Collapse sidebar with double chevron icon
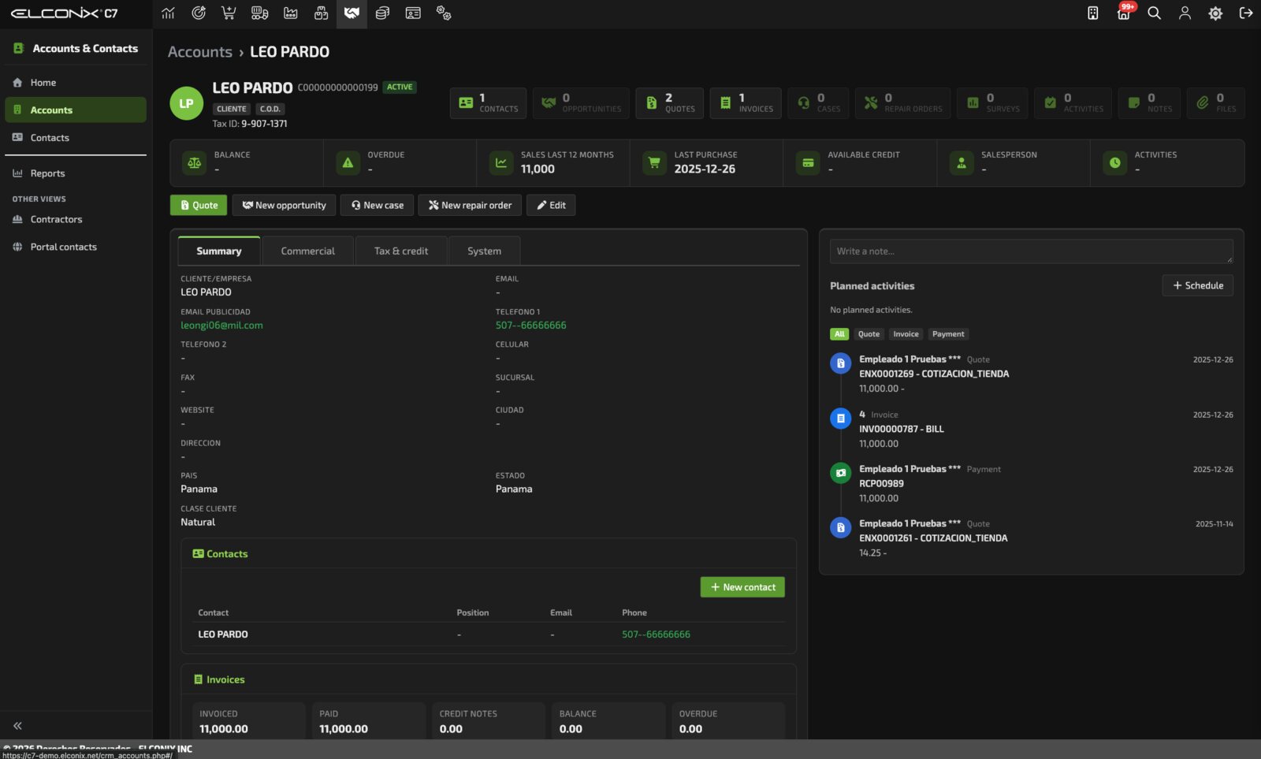This screenshot has width=1261, height=759. (x=17, y=726)
